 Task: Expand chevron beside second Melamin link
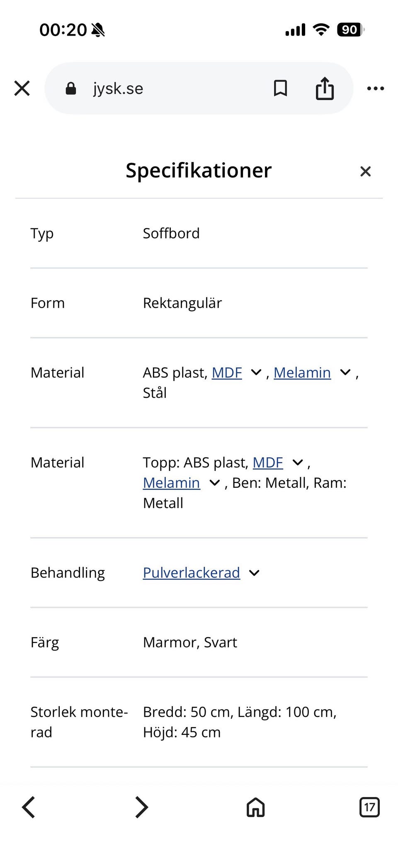(214, 483)
